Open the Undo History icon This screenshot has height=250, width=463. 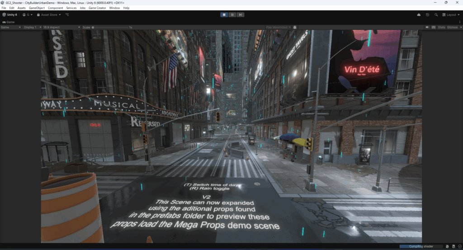click(x=428, y=14)
